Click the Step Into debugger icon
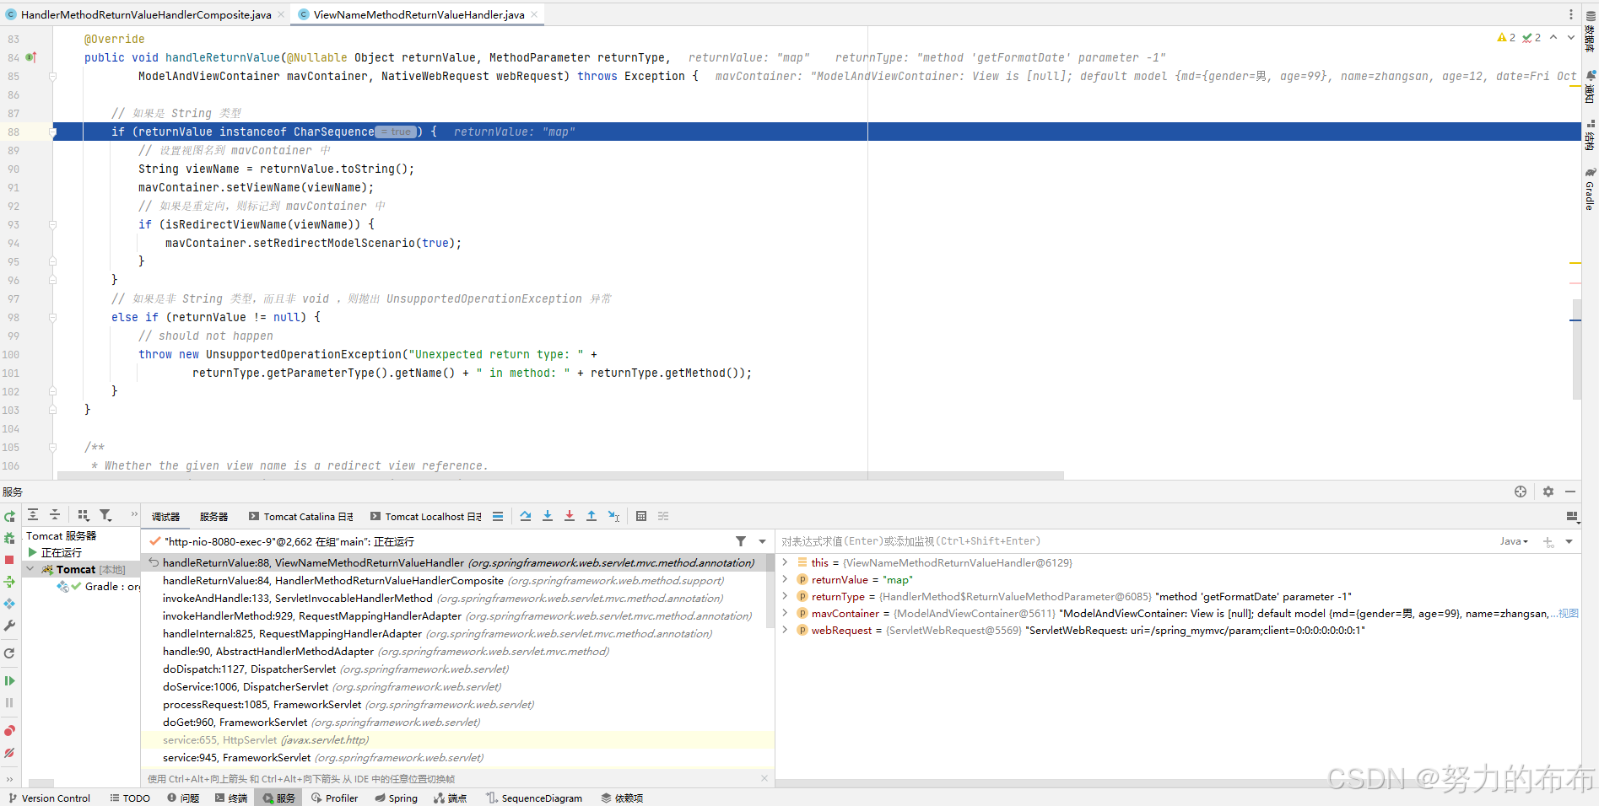1599x806 pixels. pos(548,516)
